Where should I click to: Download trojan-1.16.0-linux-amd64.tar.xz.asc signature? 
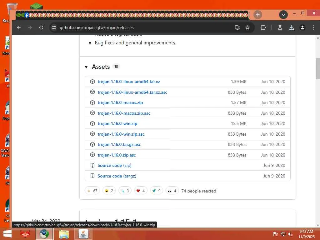pyautogui.click(x=132, y=92)
